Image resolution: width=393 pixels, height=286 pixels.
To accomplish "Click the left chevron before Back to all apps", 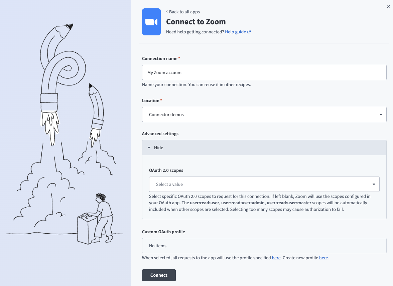I will tap(167, 12).
